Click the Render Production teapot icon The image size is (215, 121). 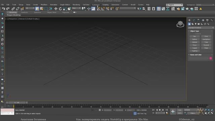pos(187,9)
